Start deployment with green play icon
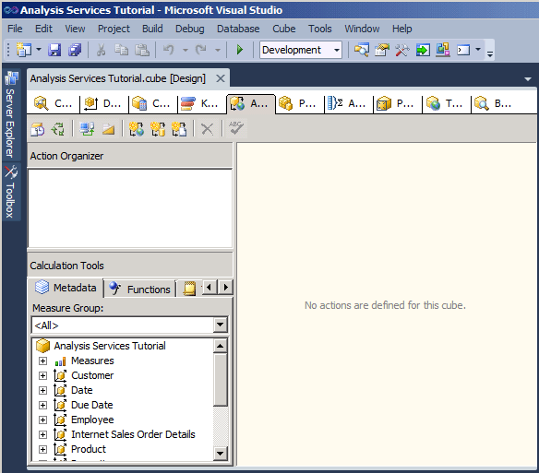 [x=240, y=50]
